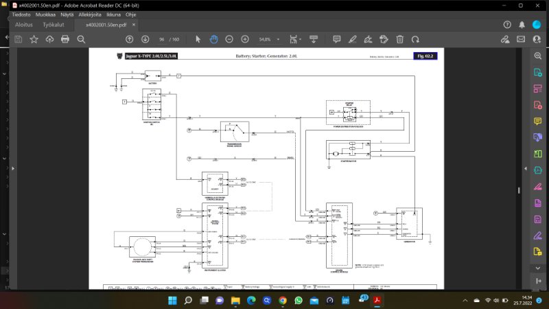The height and width of the screenshot is (309, 549).
Task: Switch to the Aloitus tab
Action: tap(24, 25)
